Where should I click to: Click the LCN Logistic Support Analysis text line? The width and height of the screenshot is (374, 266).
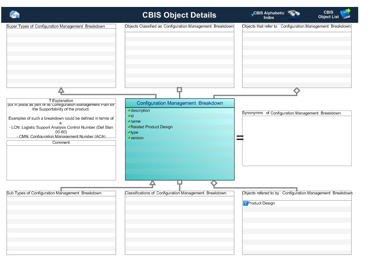[x=61, y=130]
